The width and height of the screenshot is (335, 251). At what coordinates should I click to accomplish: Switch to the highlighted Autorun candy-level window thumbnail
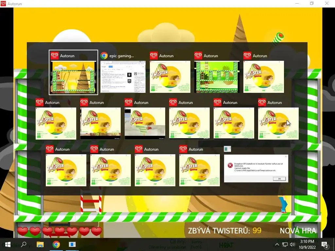point(73,72)
